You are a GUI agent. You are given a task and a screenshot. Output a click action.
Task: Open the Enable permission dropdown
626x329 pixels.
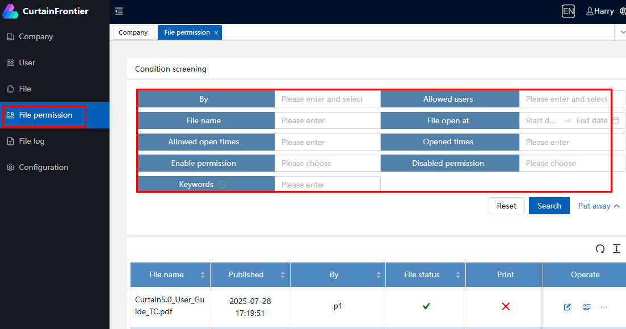coord(327,163)
